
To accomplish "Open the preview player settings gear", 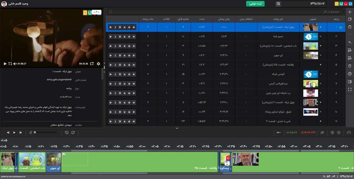I will pos(98,64).
